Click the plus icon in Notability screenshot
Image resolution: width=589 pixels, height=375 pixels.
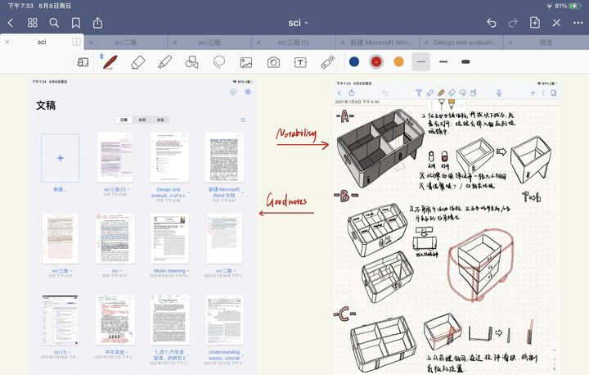533,93
